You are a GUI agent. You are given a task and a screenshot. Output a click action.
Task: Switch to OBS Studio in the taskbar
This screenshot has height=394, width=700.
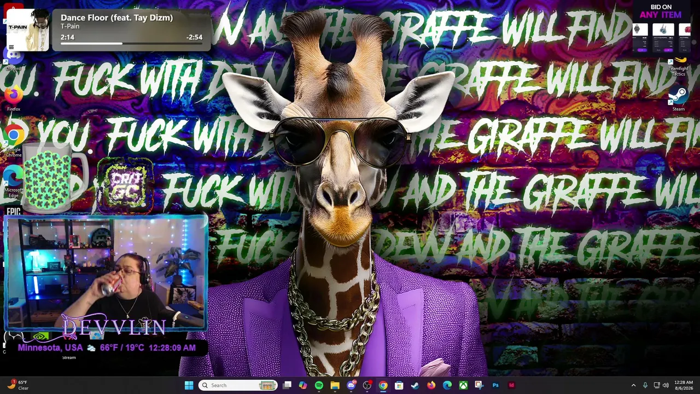[x=367, y=385]
